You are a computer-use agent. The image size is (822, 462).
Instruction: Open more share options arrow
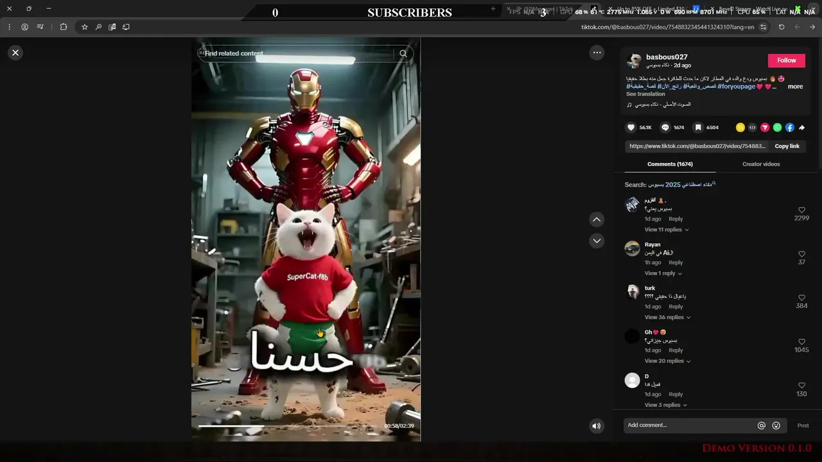pyautogui.click(x=802, y=128)
